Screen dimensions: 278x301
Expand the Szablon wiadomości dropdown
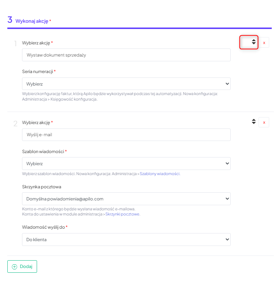[126, 163]
